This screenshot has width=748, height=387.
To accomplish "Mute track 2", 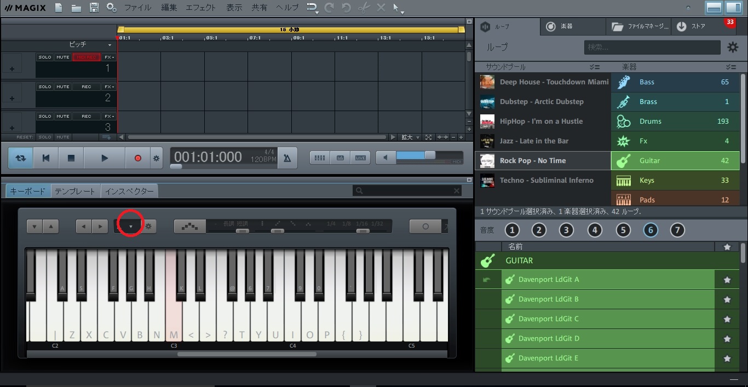I will pyautogui.click(x=62, y=86).
